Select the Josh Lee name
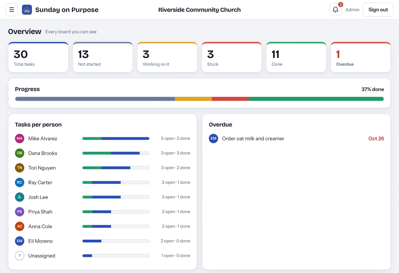 click(x=38, y=197)
